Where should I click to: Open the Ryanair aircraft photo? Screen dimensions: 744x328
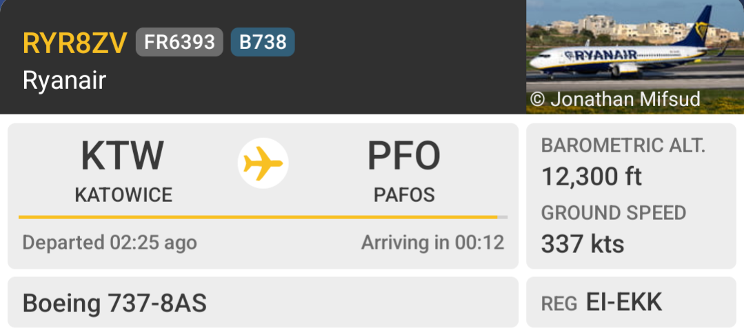click(634, 48)
